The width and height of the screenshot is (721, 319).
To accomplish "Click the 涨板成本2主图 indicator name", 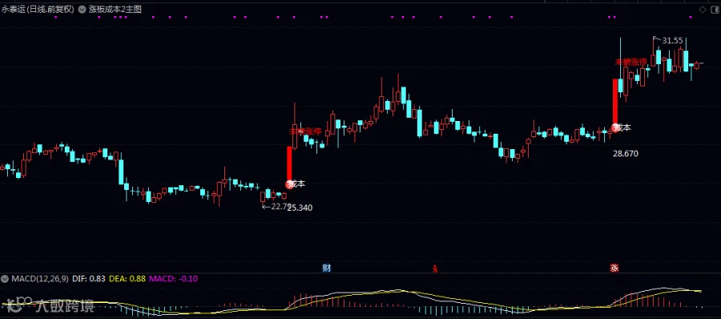I will 115,9.
